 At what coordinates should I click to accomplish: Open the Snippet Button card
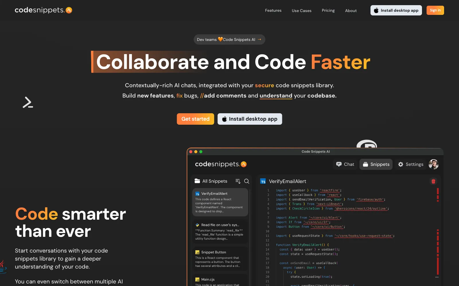220,259
